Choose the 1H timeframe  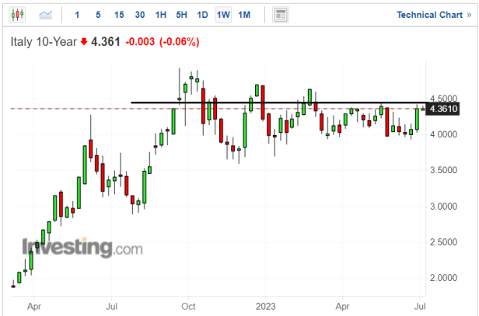point(161,15)
